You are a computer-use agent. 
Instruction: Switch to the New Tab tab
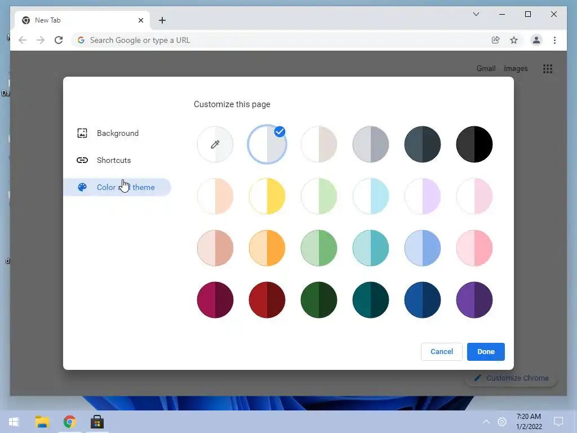tap(82, 20)
